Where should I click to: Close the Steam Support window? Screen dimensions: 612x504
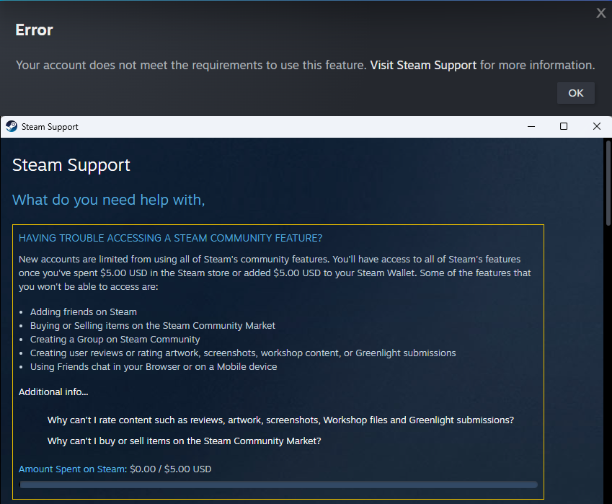[x=597, y=126]
